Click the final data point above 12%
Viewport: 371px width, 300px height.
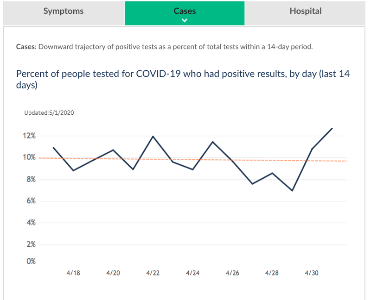coord(332,129)
